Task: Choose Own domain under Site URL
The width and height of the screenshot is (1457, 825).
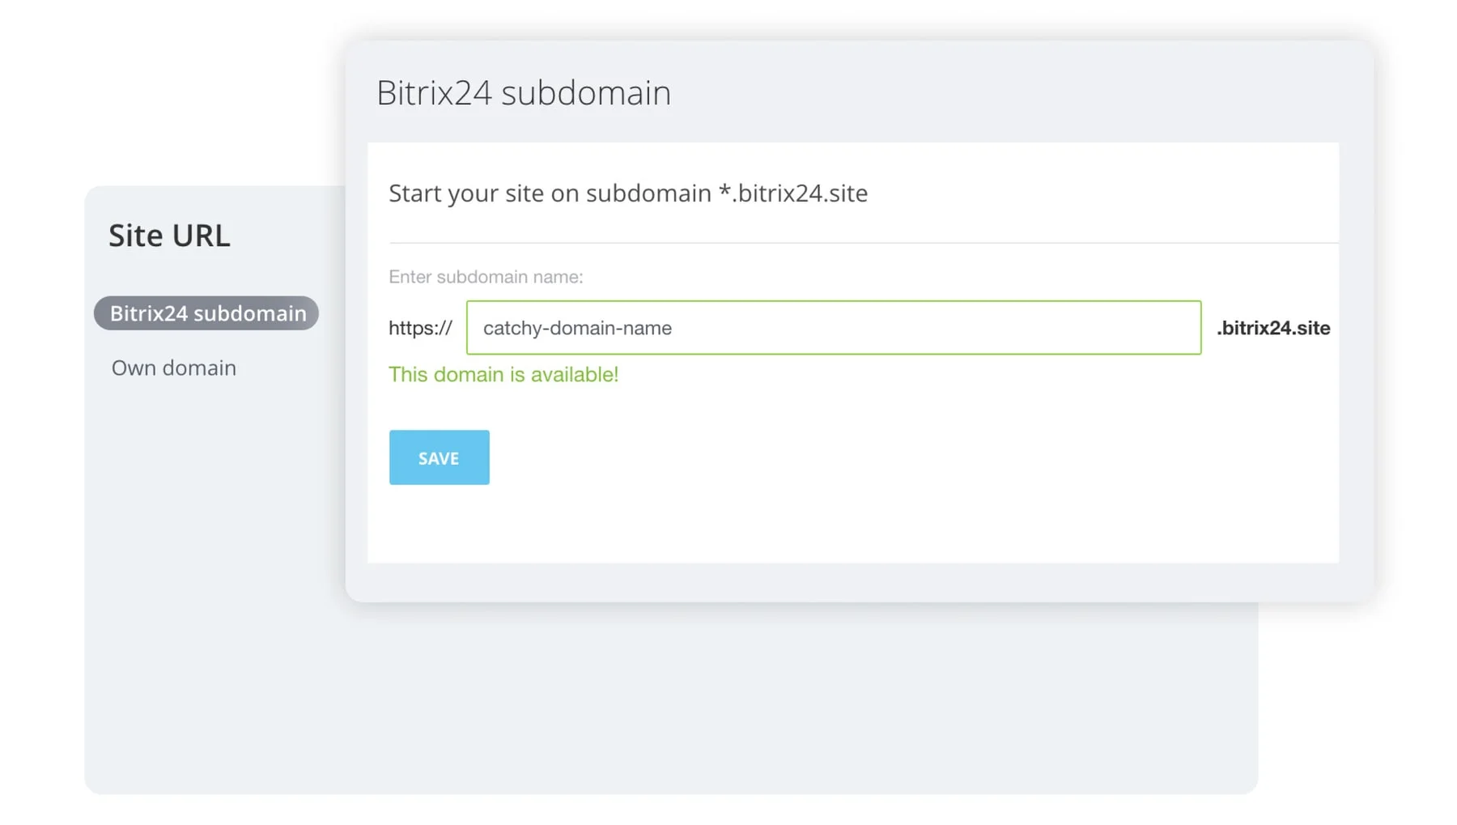Action: click(173, 368)
